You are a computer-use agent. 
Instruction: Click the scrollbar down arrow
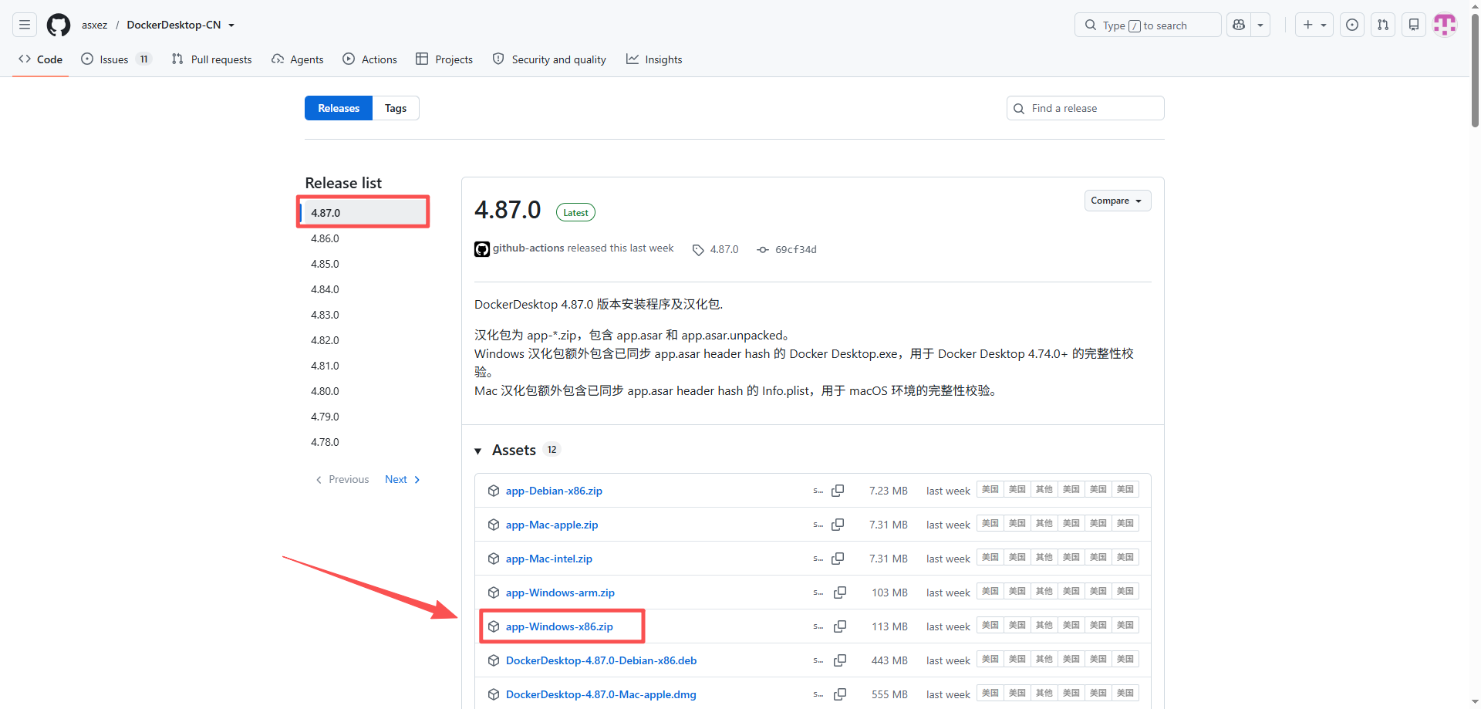coord(1475,702)
